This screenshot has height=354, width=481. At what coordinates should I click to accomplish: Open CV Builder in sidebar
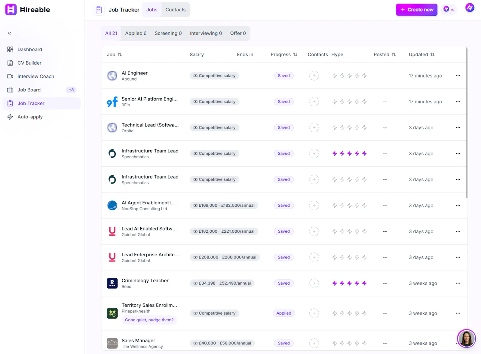29,63
